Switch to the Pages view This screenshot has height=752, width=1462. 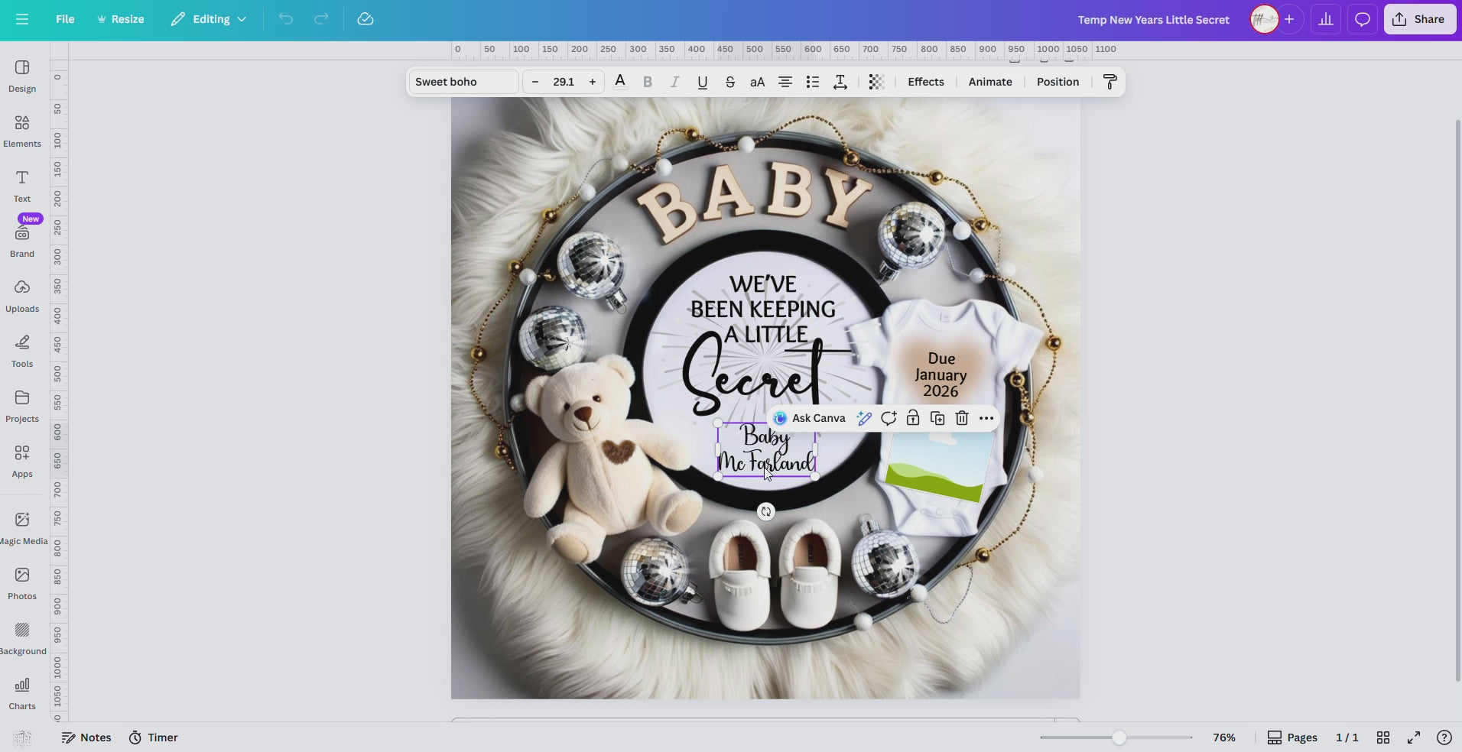pyautogui.click(x=1292, y=737)
